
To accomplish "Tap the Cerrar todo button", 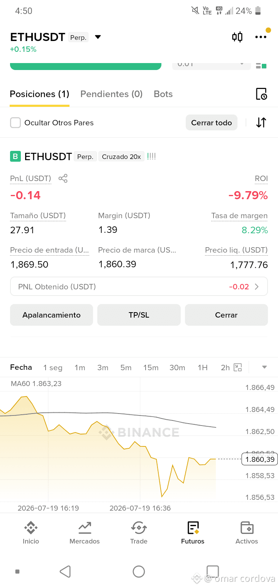I will [212, 123].
